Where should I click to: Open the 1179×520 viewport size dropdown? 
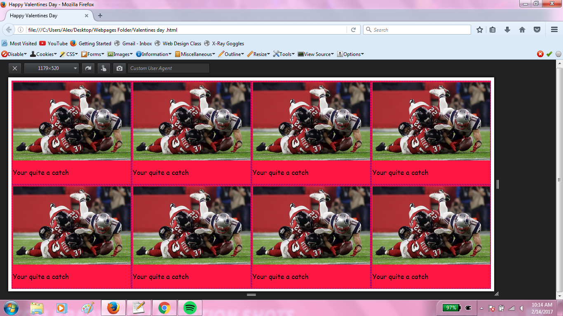[x=52, y=68]
